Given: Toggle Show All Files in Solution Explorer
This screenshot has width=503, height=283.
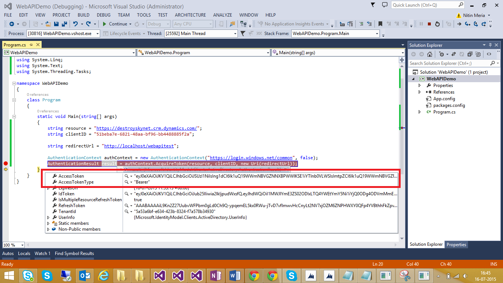Looking at the screenshot, I should pos(478,54).
